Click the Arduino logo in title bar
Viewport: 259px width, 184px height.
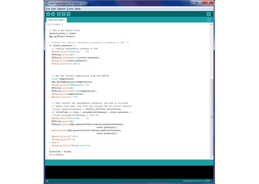pyautogui.click(x=47, y=3)
